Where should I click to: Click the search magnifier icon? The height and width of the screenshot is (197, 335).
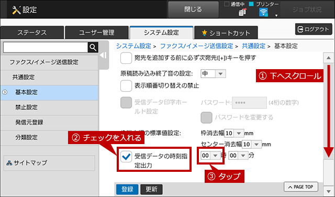coord(93,47)
